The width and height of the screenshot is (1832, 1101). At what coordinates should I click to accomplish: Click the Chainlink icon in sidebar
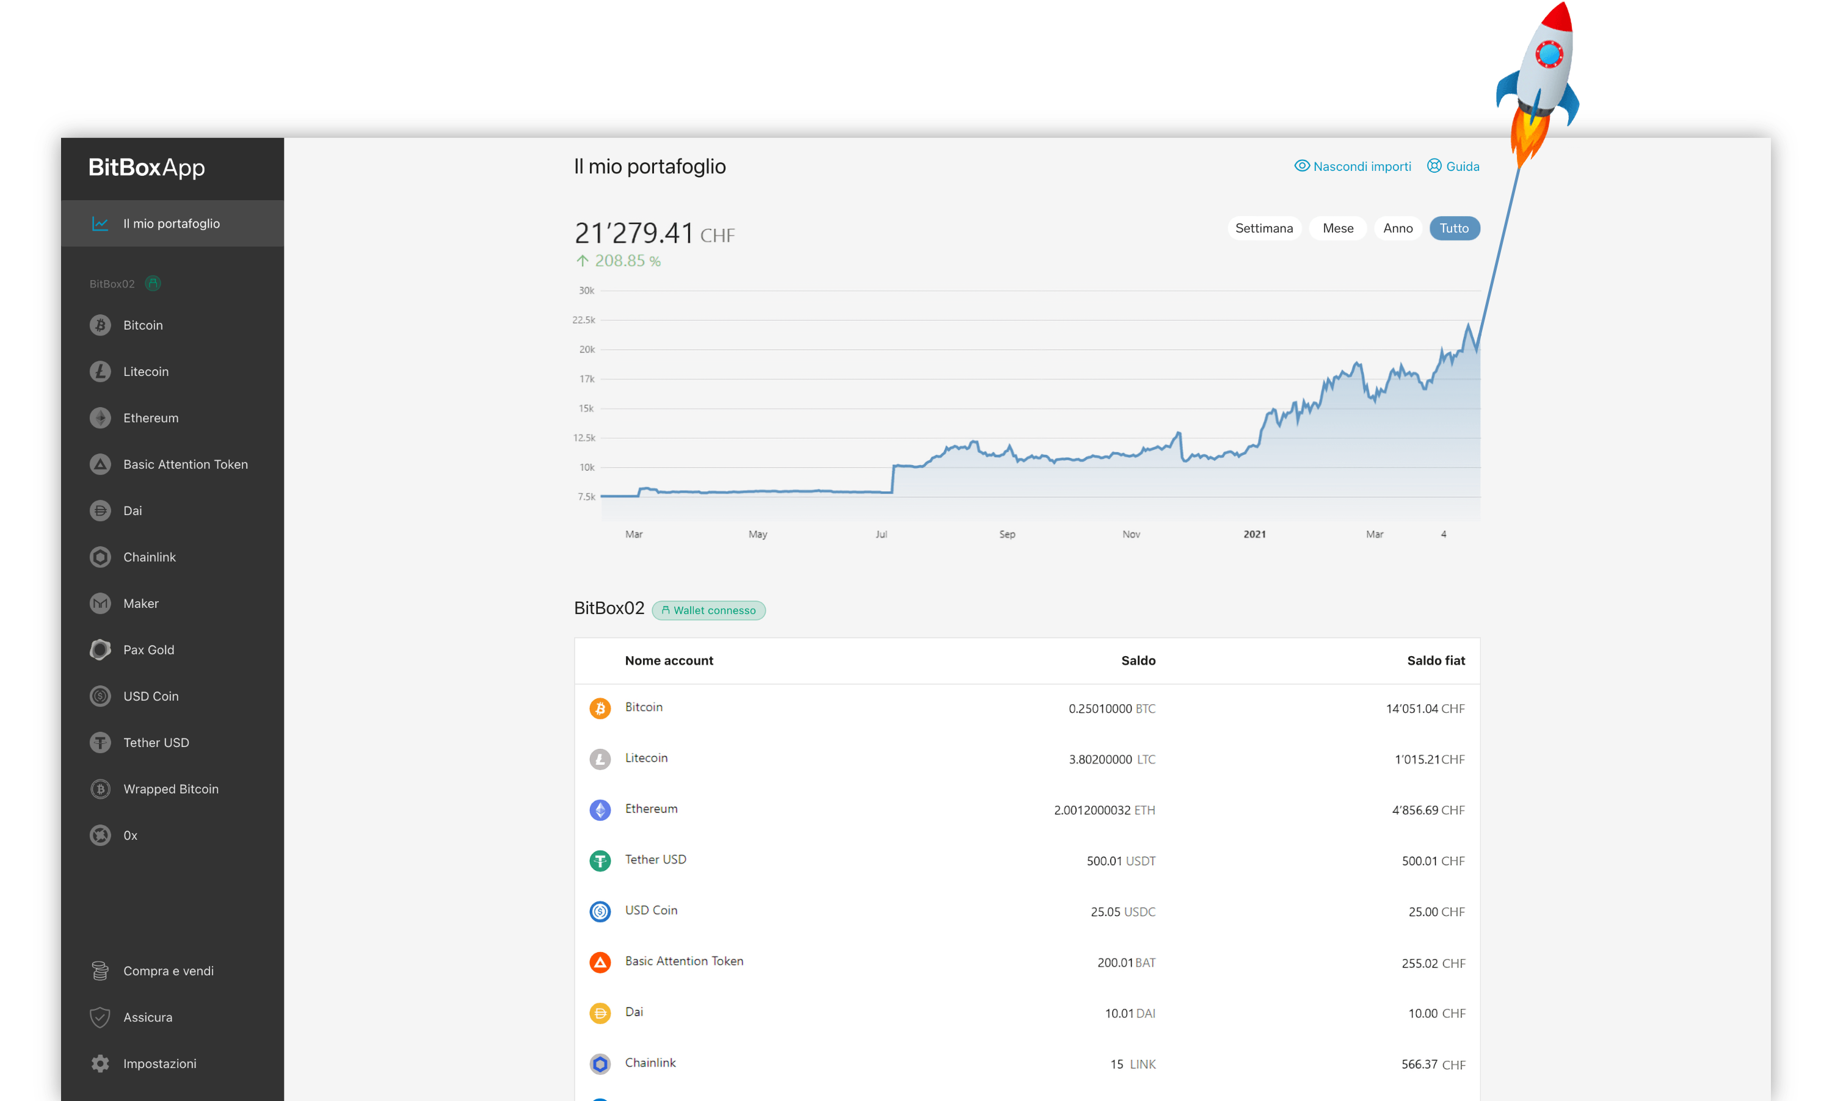(x=101, y=556)
